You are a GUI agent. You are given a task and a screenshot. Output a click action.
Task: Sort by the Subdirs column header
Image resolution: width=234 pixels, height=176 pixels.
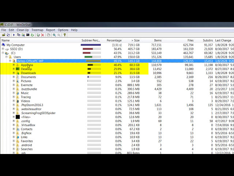click(x=204, y=40)
